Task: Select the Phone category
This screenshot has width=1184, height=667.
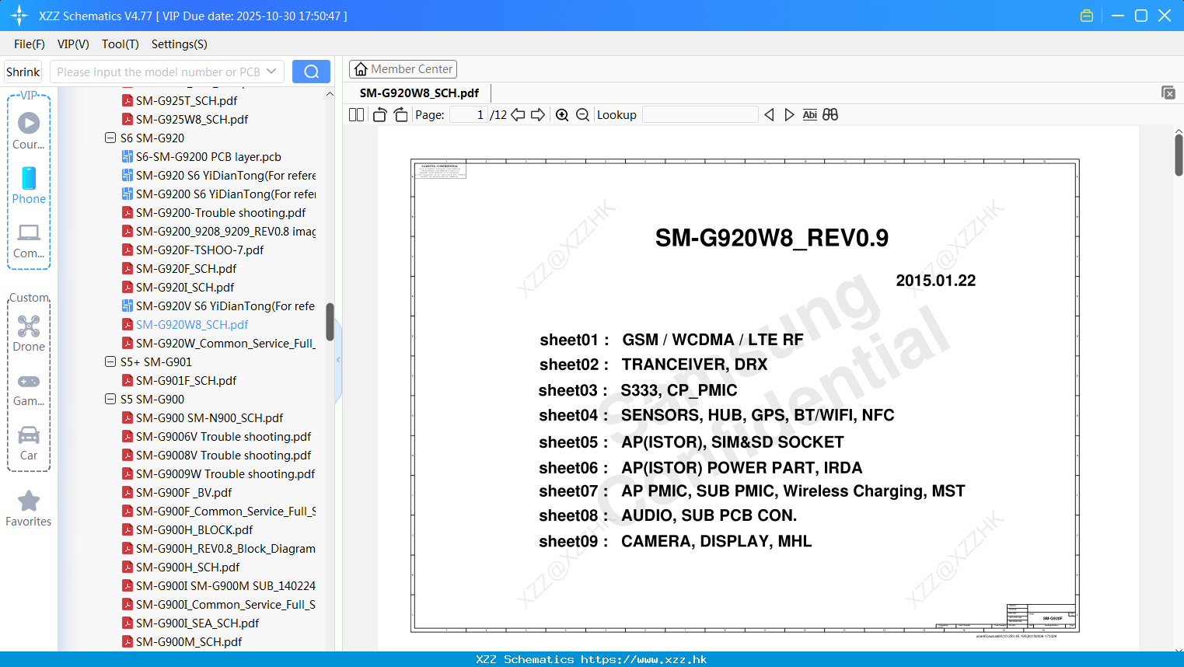Action: [29, 185]
